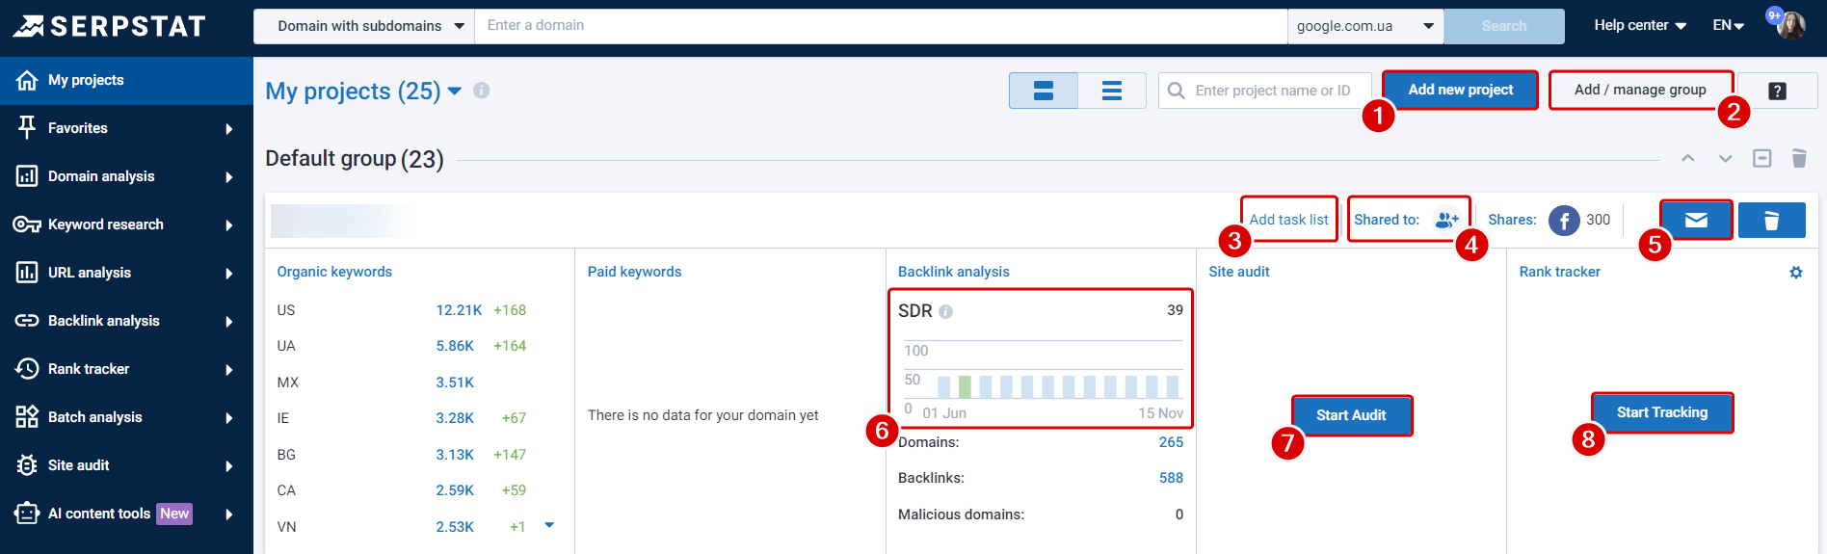
Task: Open Rank tracker settings gear
Action: pos(1795,273)
